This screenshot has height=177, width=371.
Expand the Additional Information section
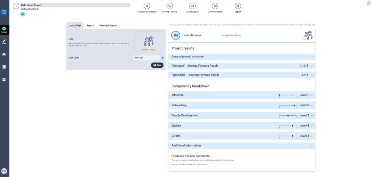(x=312, y=146)
